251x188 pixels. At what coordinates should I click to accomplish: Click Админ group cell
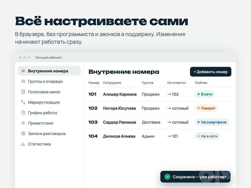[148, 136]
